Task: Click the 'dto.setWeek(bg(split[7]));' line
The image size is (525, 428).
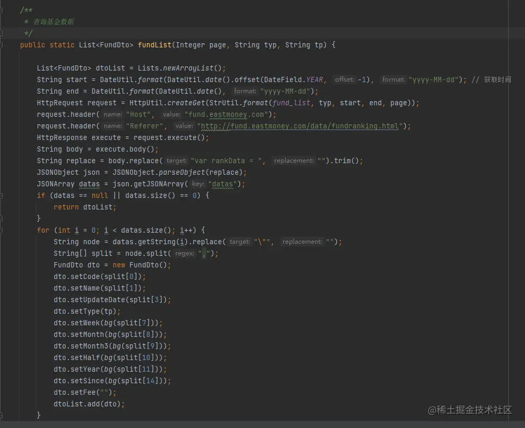Action: click(x=108, y=323)
